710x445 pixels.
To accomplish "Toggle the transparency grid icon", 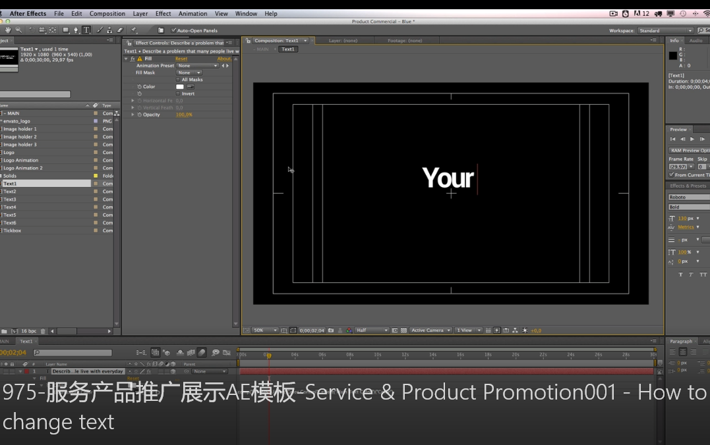I will (403, 330).
